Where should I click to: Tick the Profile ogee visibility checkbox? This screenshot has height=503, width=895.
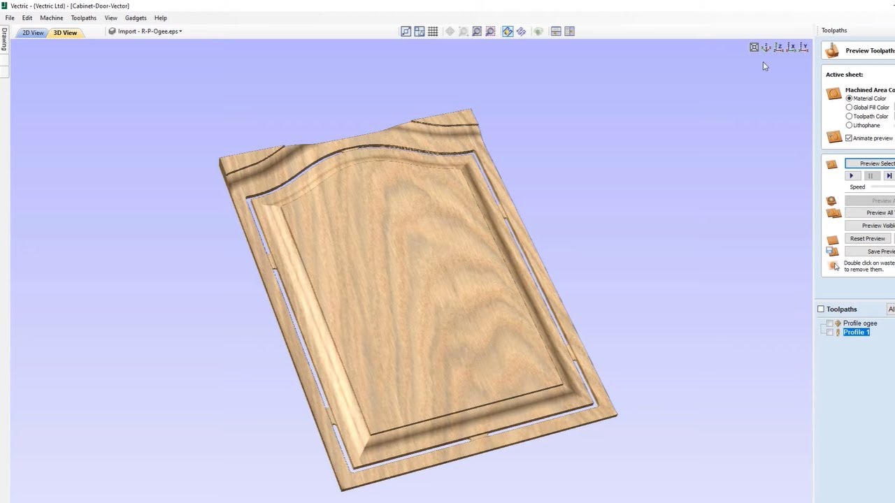(830, 323)
